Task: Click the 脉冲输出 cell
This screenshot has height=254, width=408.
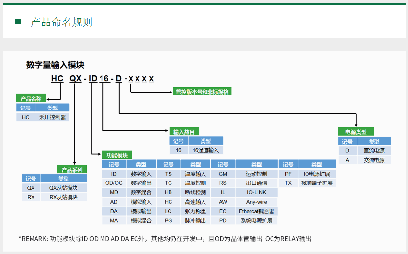Action: (x=195, y=220)
